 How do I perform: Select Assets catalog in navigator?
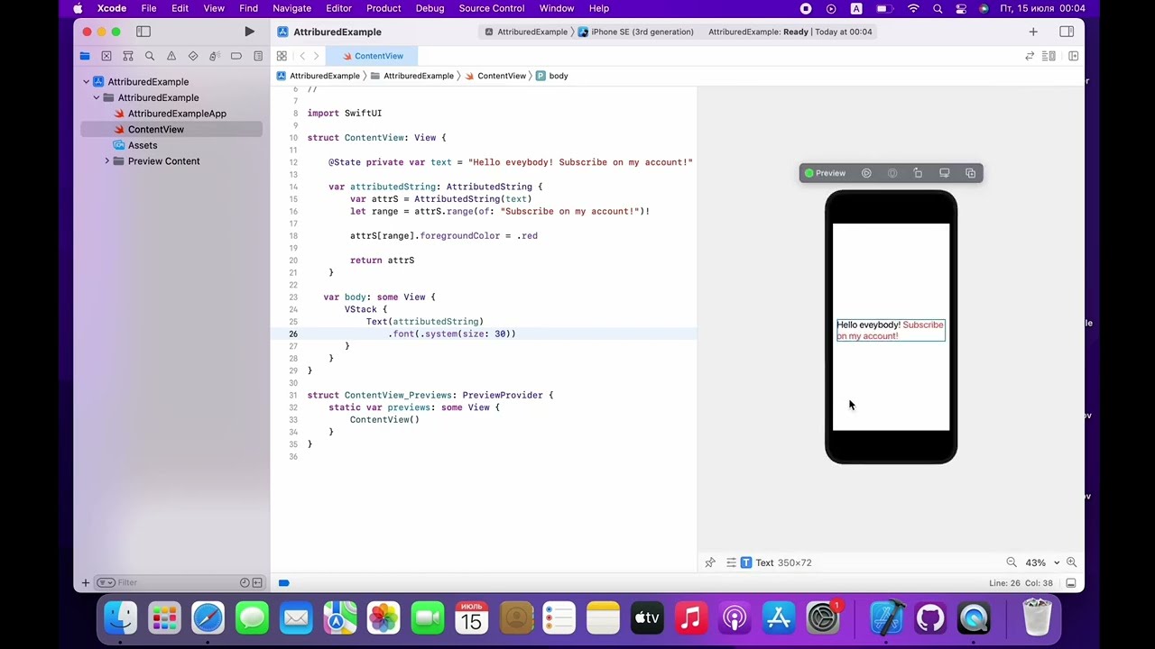(x=143, y=145)
